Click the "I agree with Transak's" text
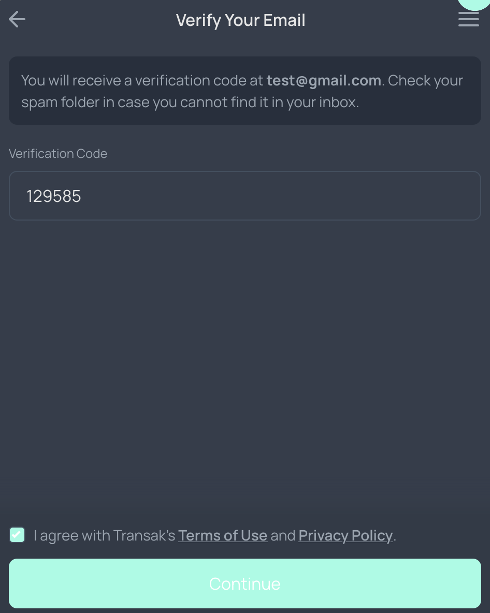490x613 pixels. (x=105, y=535)
